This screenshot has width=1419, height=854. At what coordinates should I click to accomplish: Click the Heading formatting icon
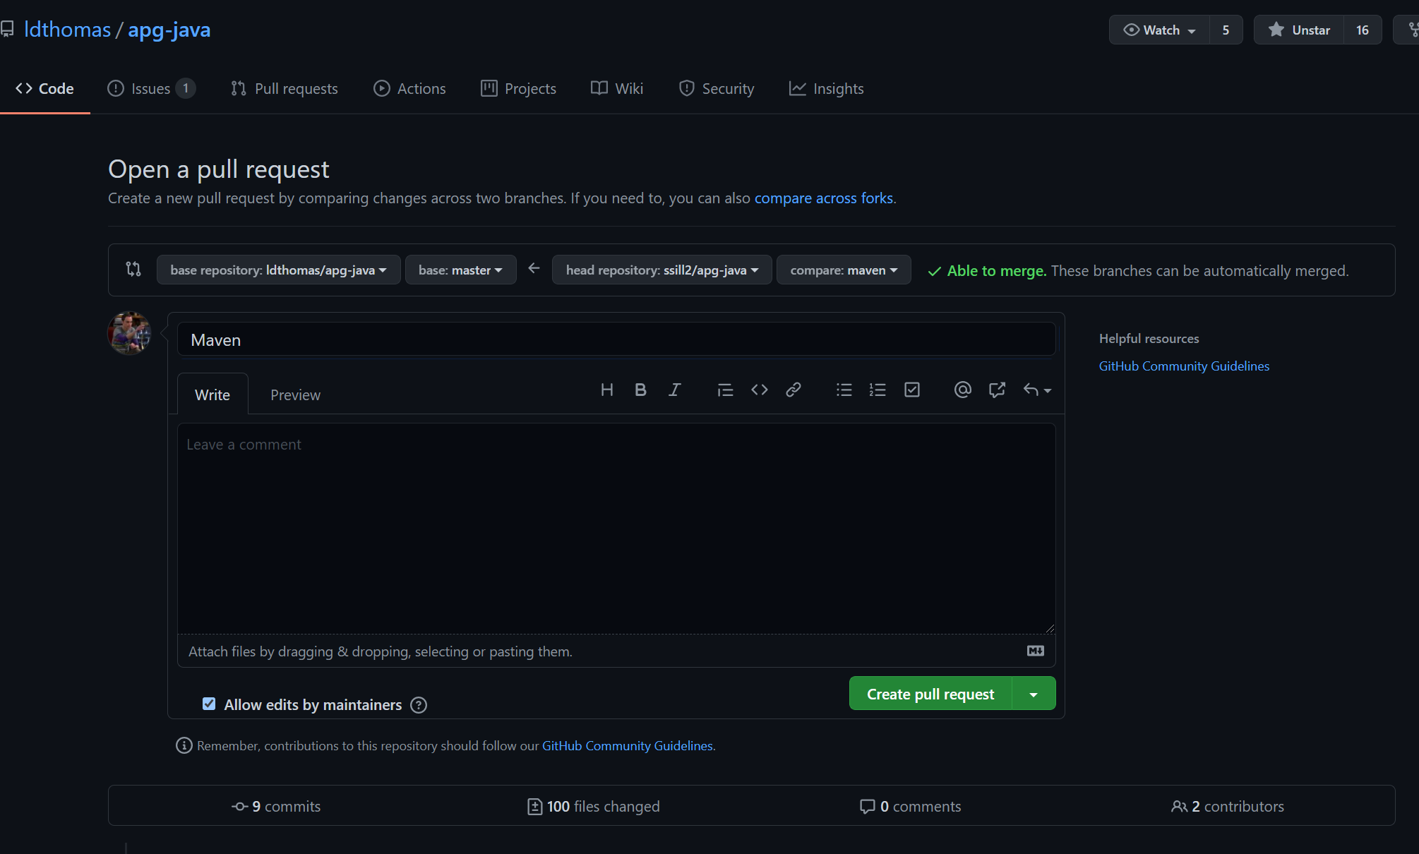606,390
